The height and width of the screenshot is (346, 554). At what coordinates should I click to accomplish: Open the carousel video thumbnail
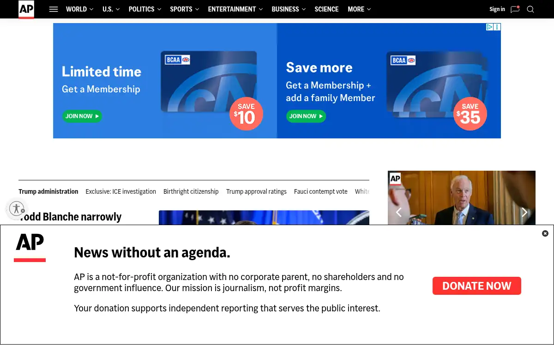tap(462, 198)
